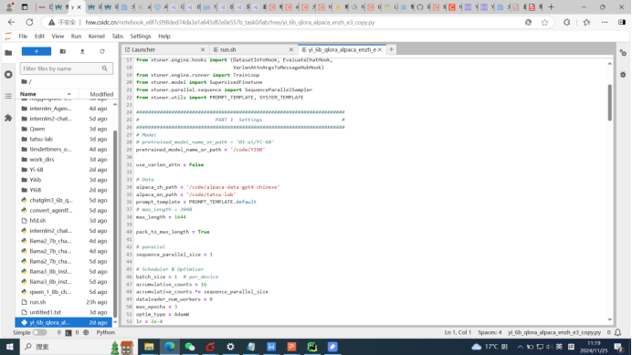Open the Running Terminals and Kernels sidebar icon
632x355 pixels.
click(x=8, y=75)
